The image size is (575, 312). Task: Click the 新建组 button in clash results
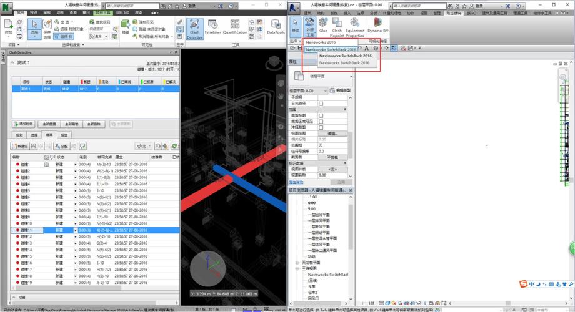[x=20, y=146]
